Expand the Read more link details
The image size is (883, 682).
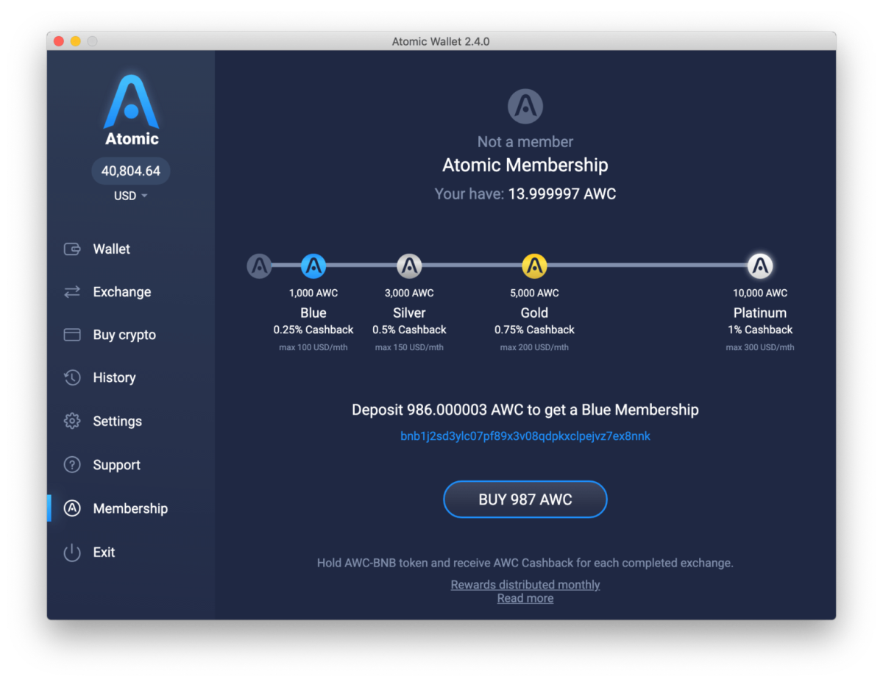525,598
